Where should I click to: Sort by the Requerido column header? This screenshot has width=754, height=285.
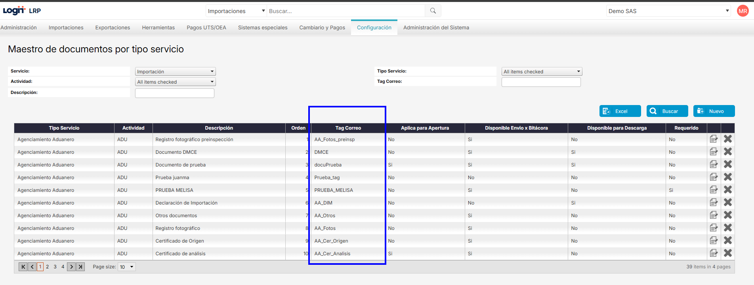click(686, 128)
